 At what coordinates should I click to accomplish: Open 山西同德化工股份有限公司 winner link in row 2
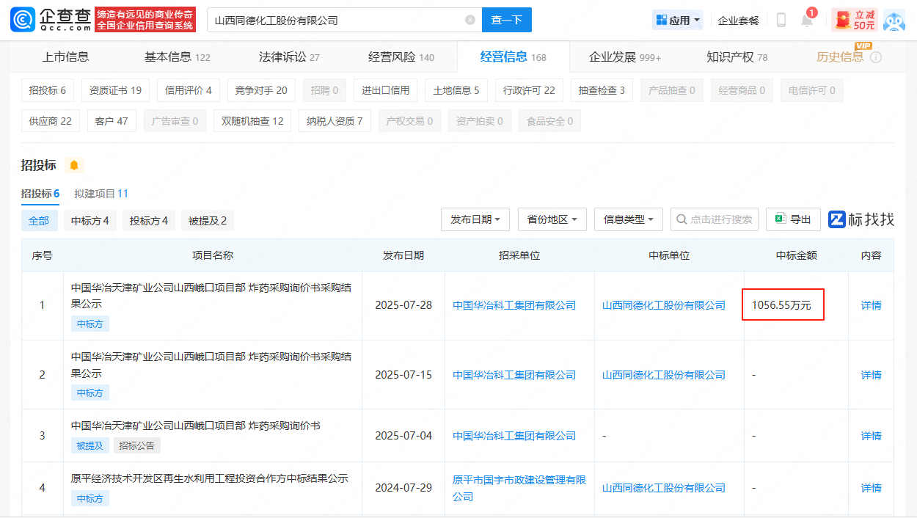664,375
